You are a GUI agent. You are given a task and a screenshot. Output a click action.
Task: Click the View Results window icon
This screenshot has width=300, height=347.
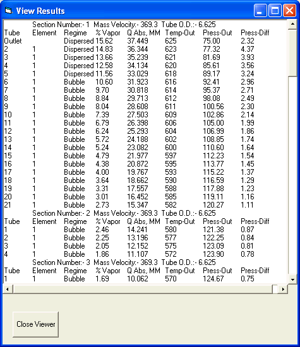coord(8,10)
